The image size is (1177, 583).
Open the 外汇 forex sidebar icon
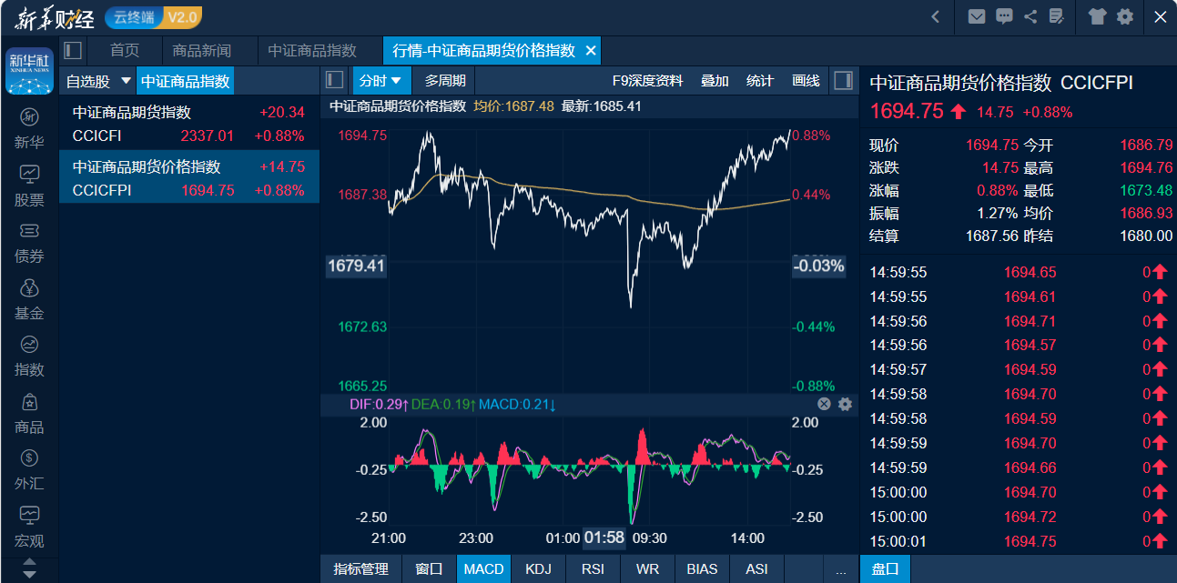[x=29, y=469]
